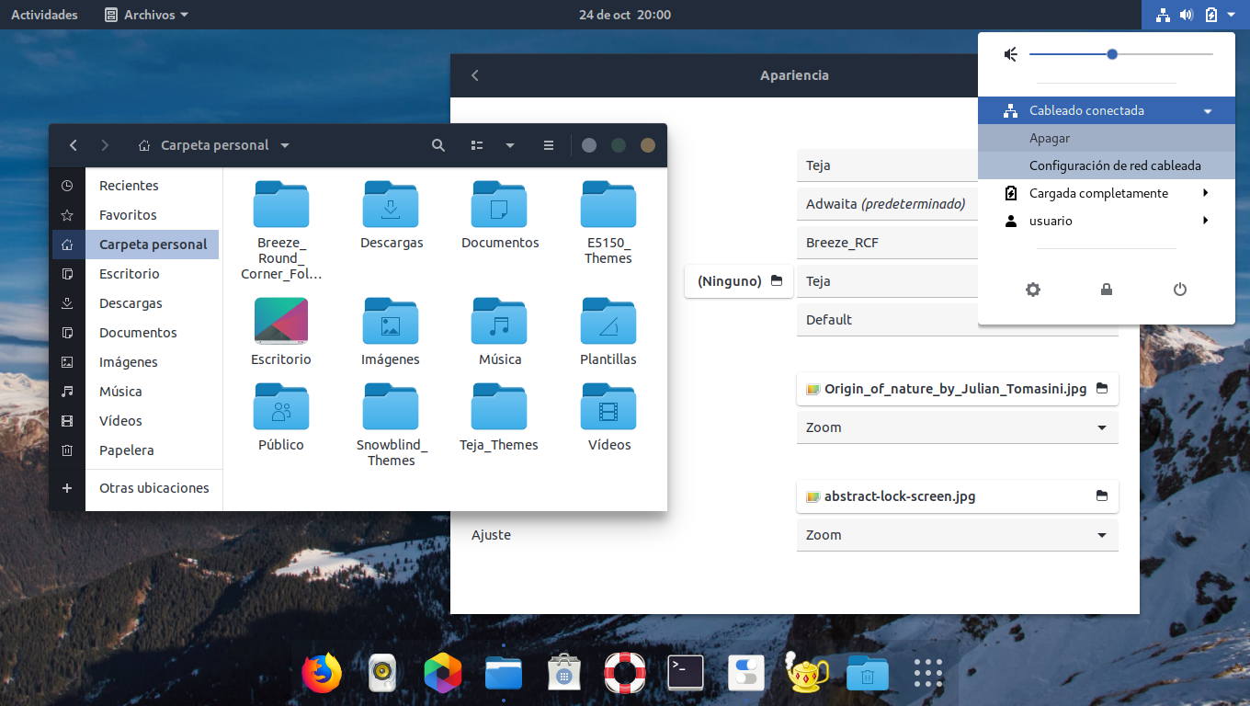
Task: Click the muted speaker icon in system menu
Action: click(1011, 55)
